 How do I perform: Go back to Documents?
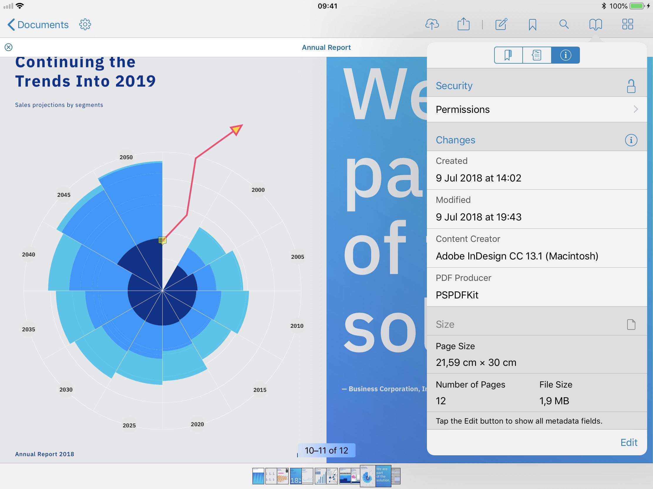pos(38,24)
